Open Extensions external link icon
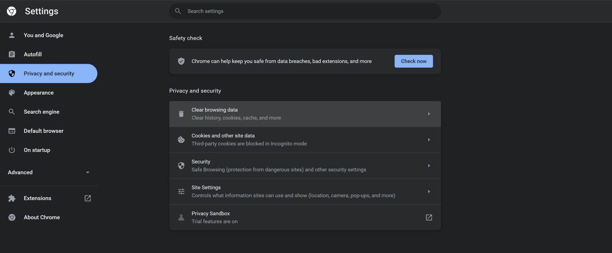The width and height of the screenshot is (612, 253). (x=88, y=198)
